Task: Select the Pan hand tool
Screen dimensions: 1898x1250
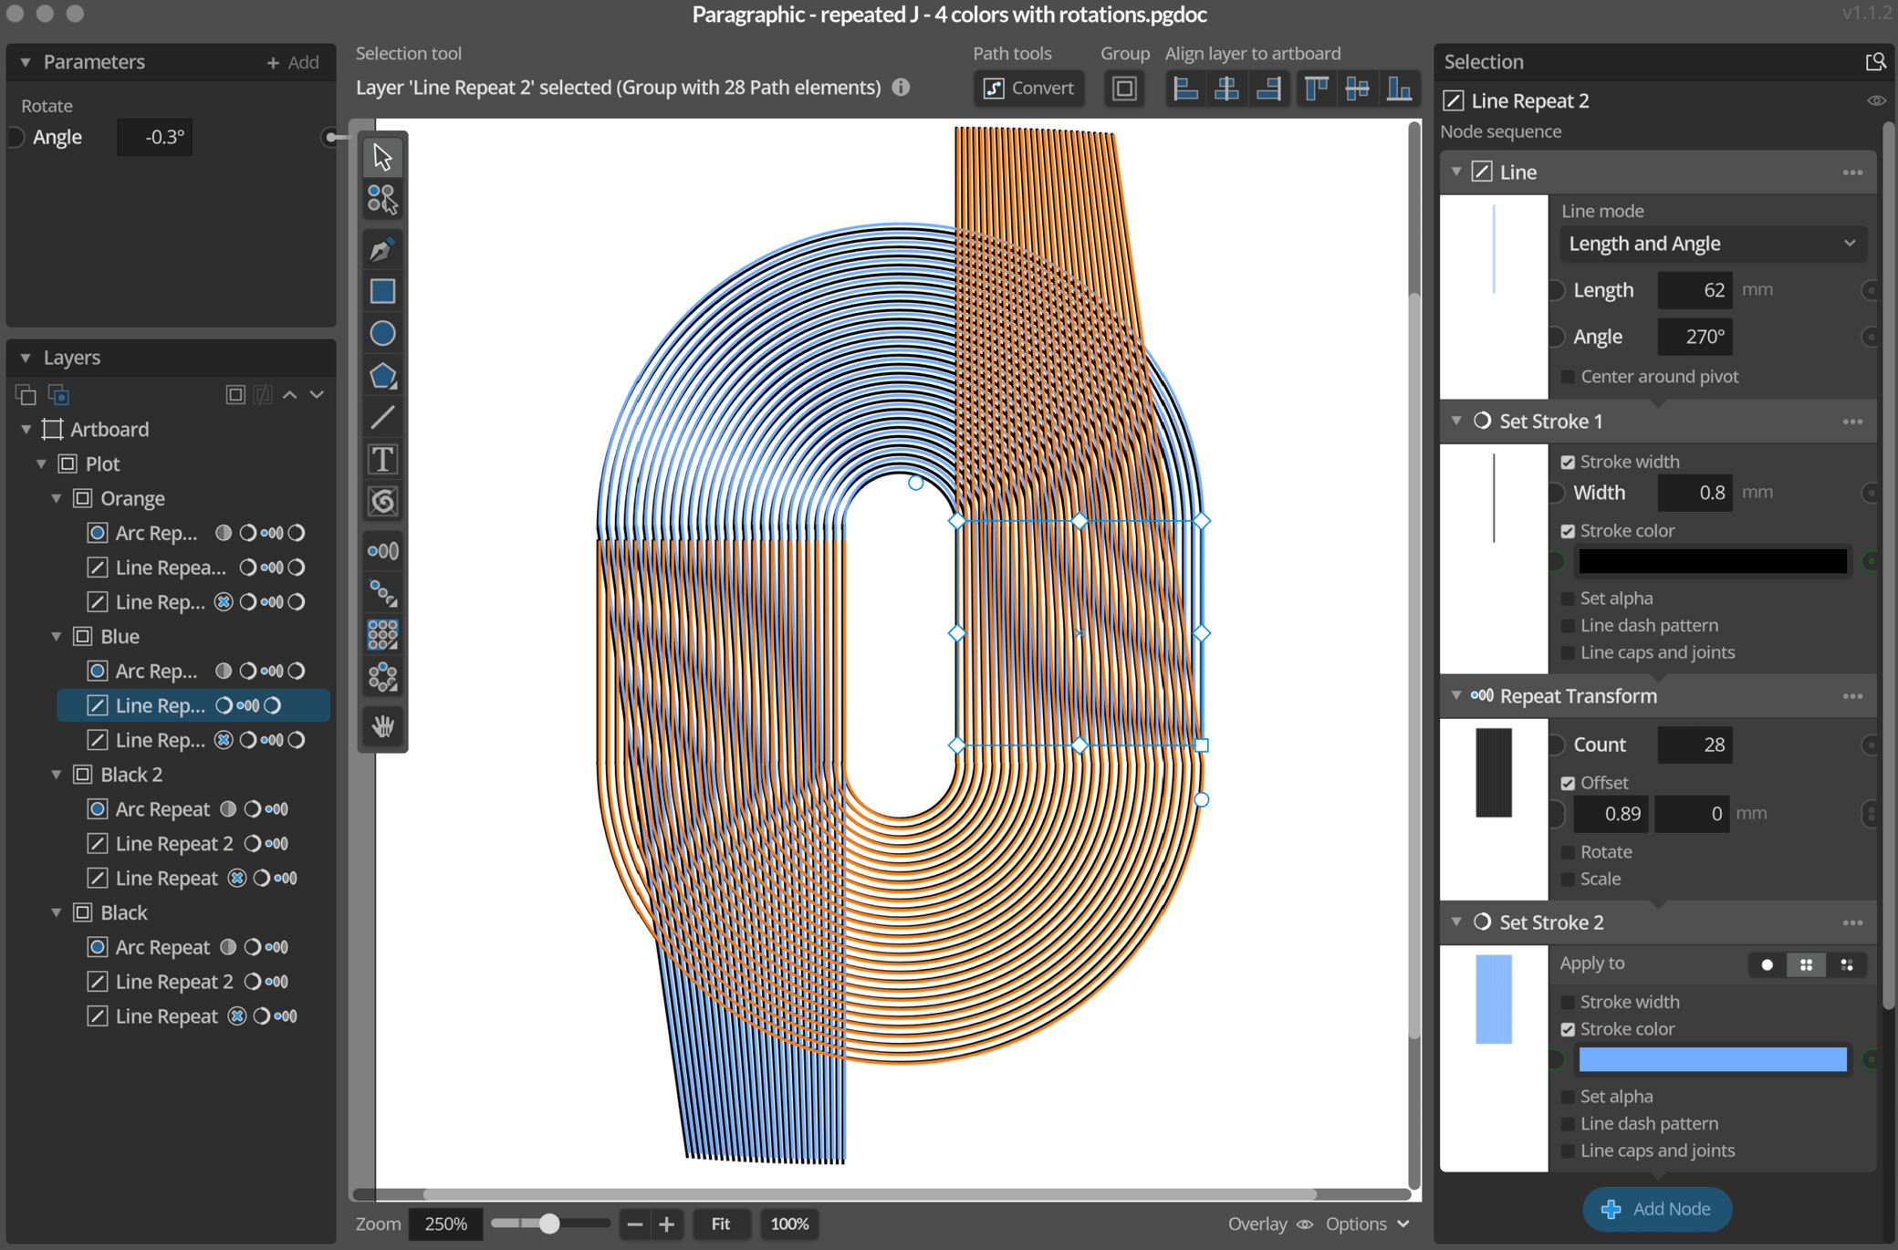Action: click(382, 726)
